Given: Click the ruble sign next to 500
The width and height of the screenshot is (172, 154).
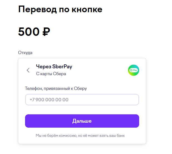Looking at the screenshot, I should (x=46, y=32).
